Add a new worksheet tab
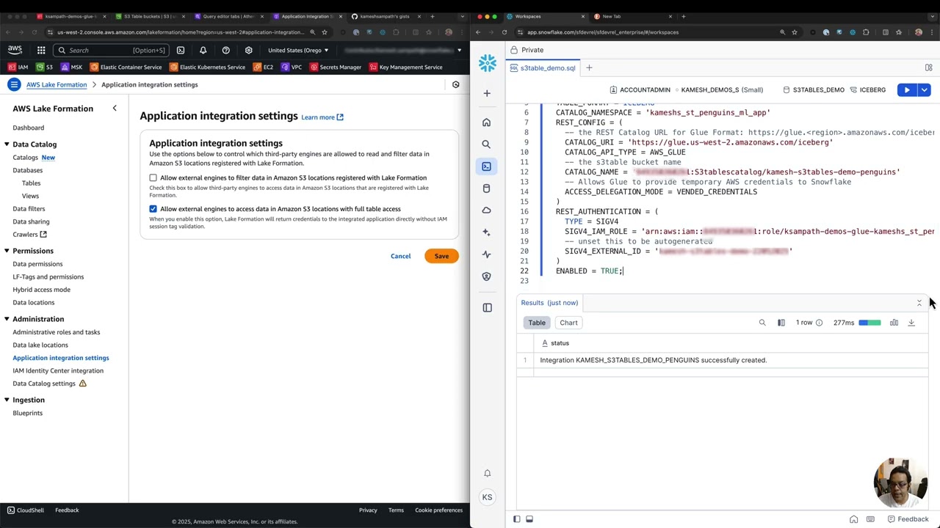The height and width of the screenshot is (528, 940). 588,67
